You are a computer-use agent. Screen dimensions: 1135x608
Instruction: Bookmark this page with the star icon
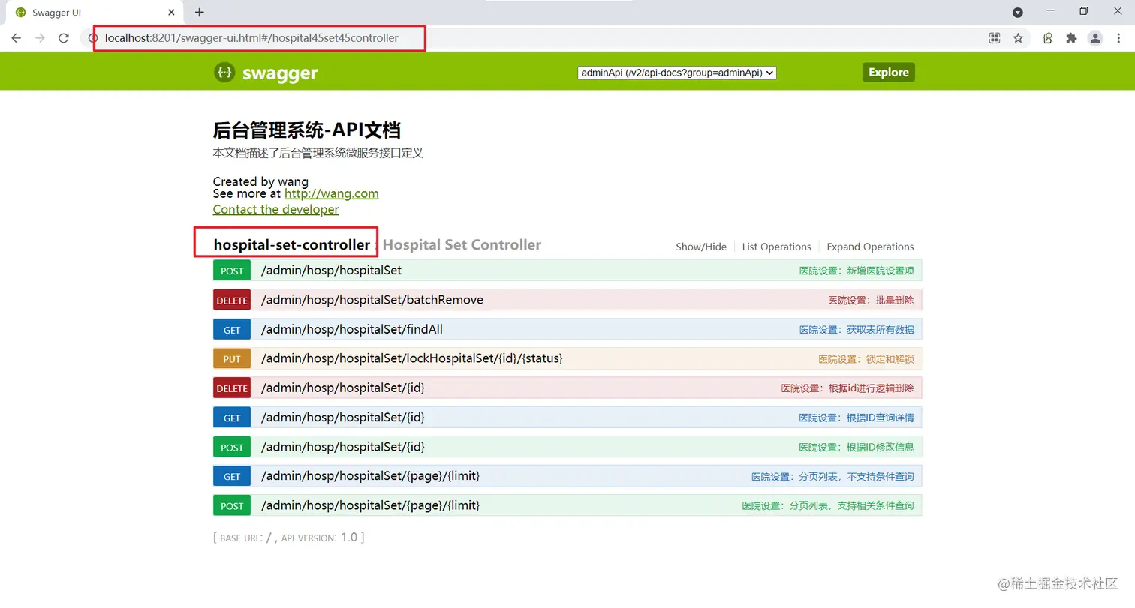(1018, 38)
